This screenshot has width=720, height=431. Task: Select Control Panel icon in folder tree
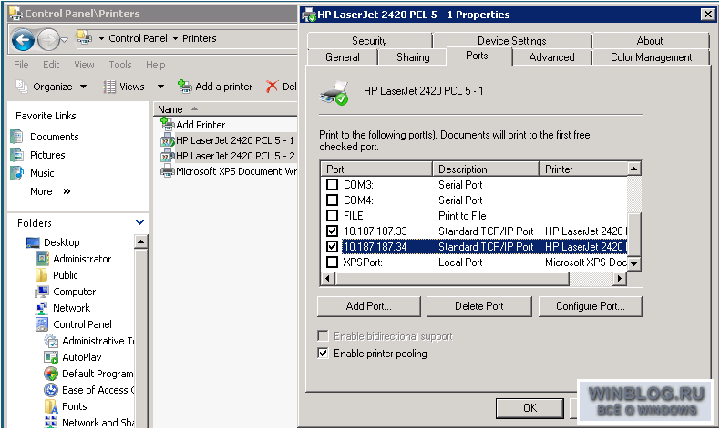42,324
